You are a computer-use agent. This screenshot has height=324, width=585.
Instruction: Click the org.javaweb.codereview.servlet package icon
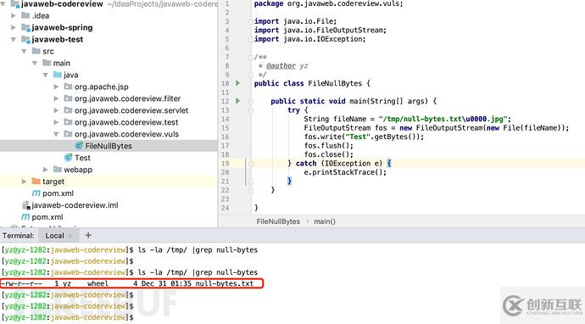(x=68, y=110)
